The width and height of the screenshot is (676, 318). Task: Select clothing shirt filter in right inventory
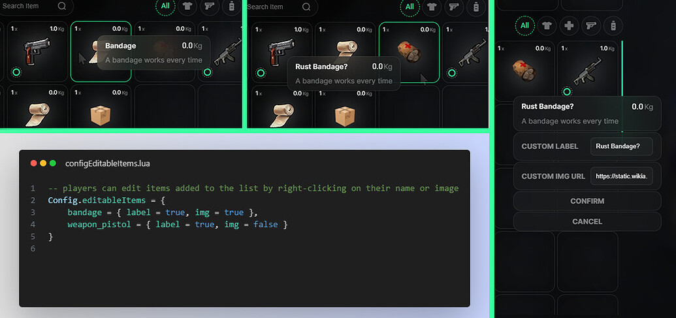point(547,25)
